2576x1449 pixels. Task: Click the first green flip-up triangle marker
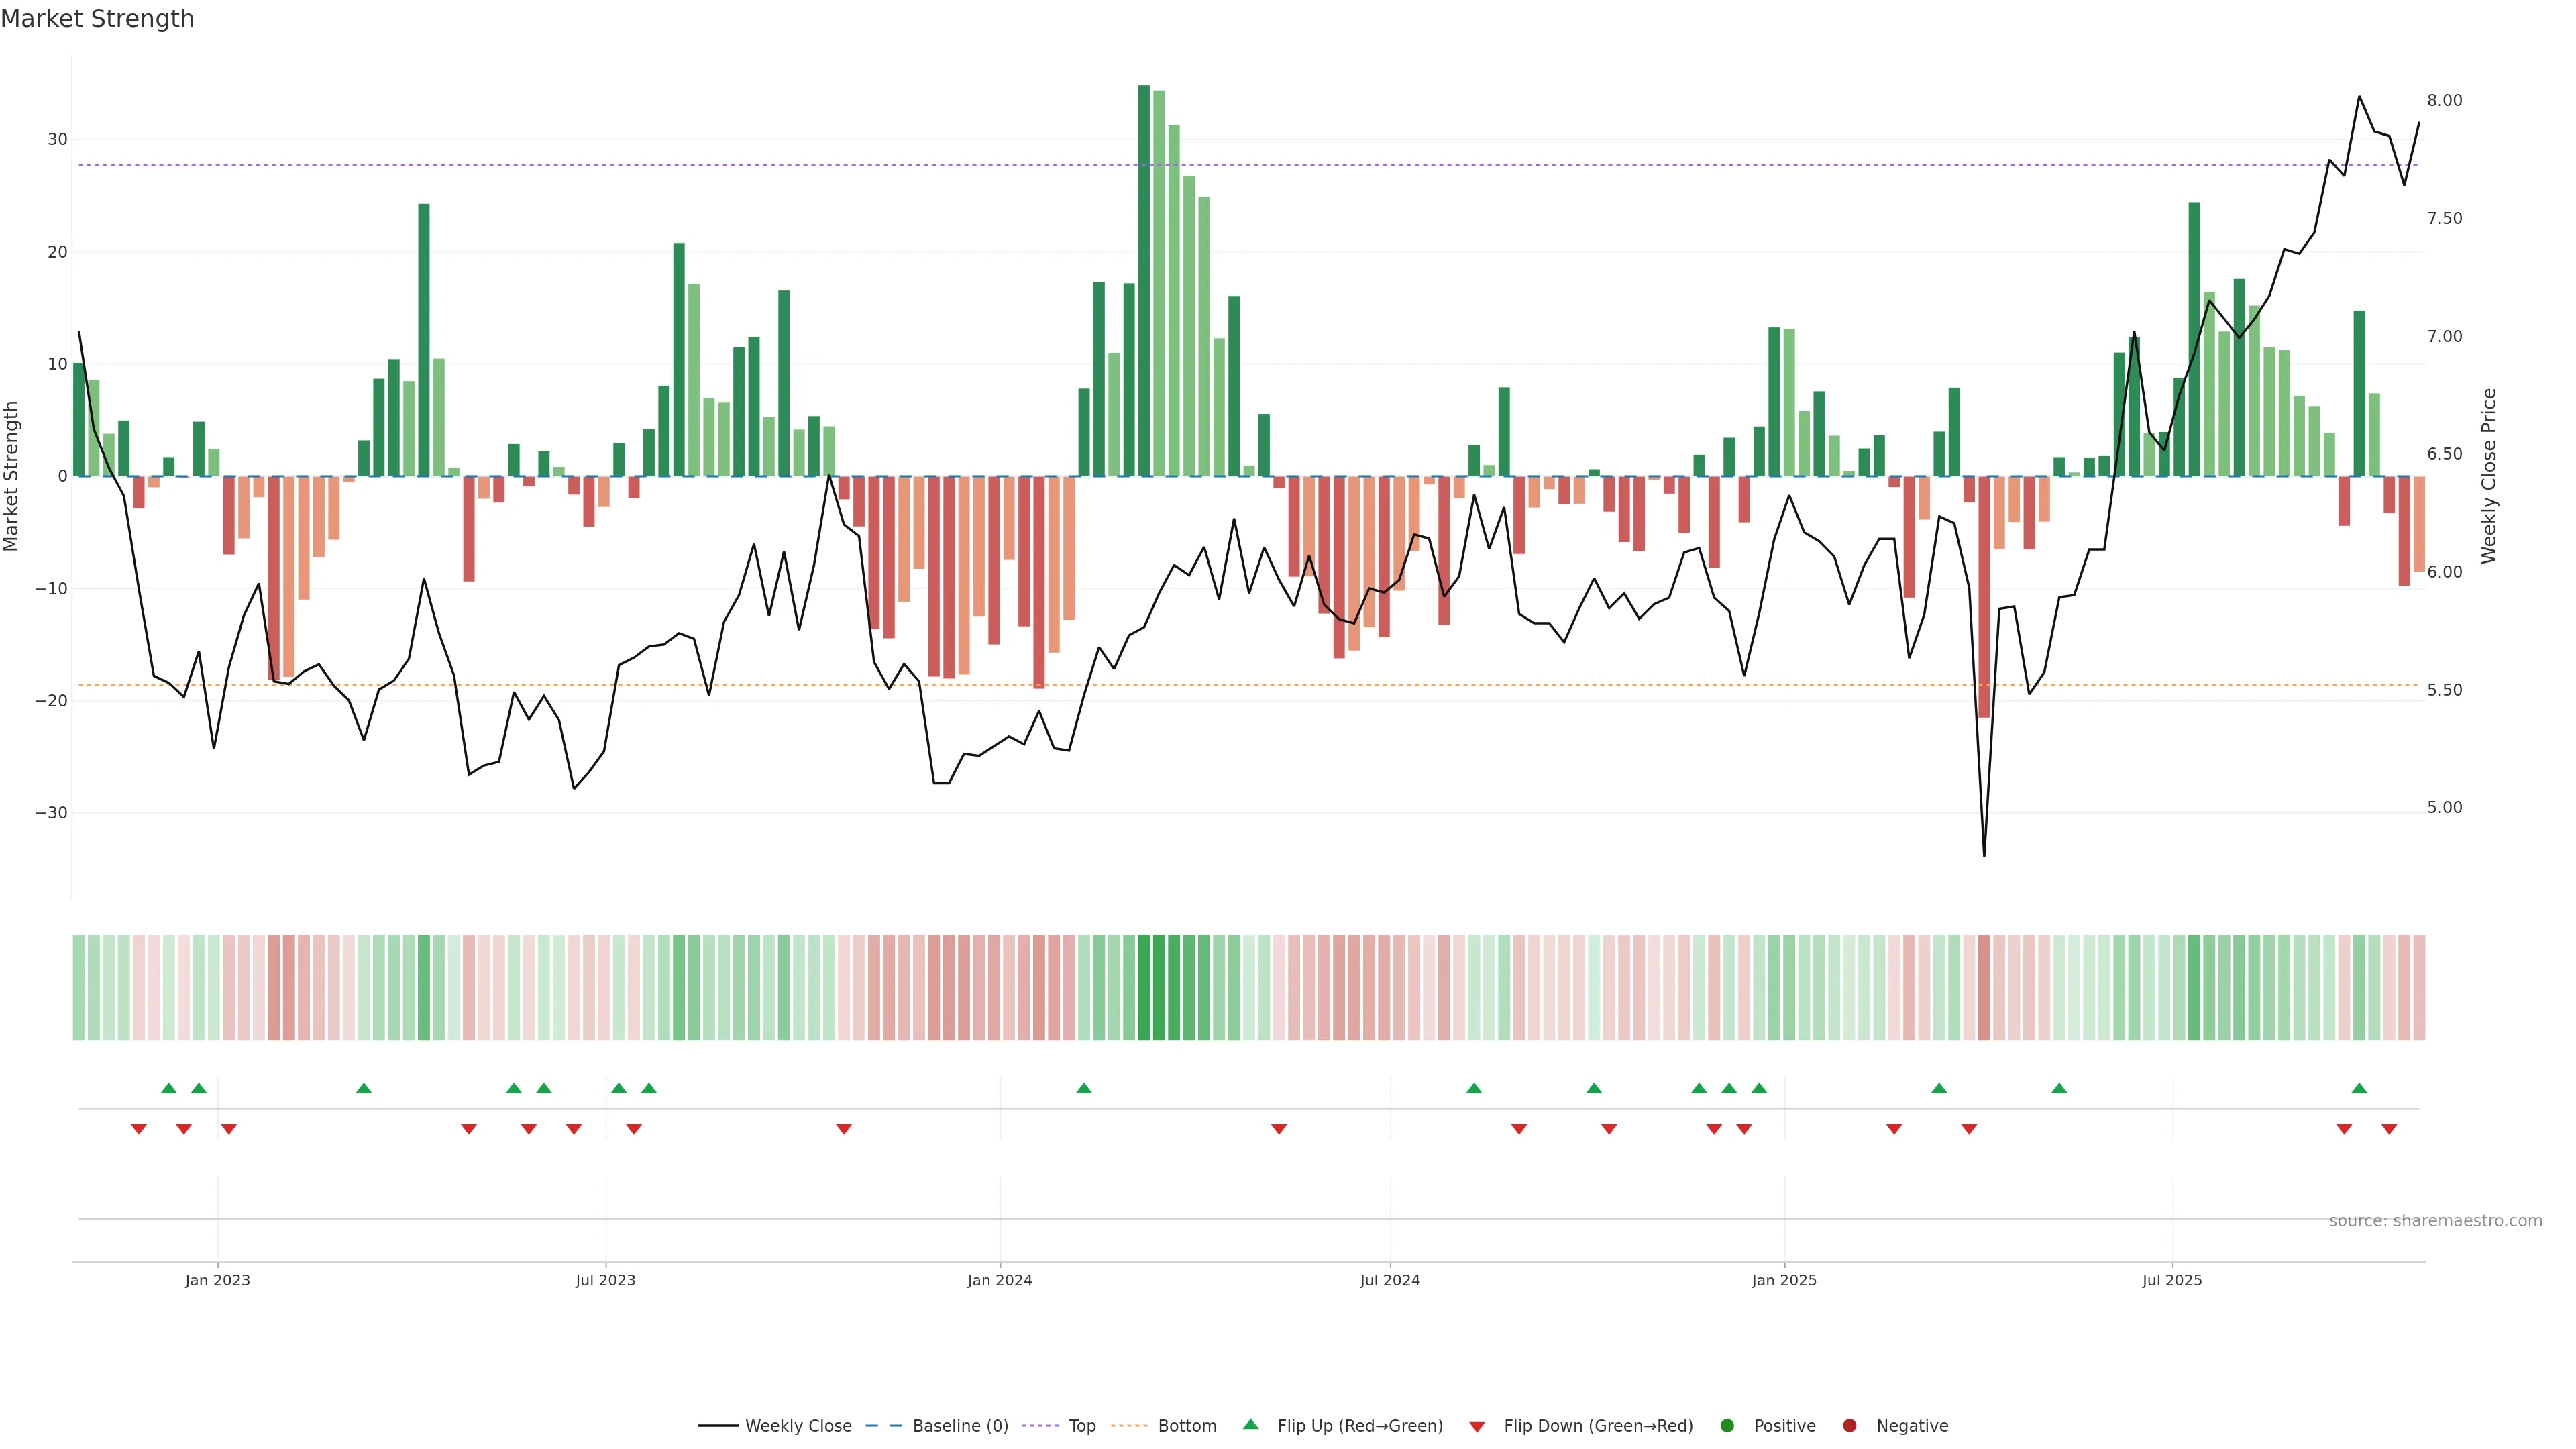coord(169,1088)
